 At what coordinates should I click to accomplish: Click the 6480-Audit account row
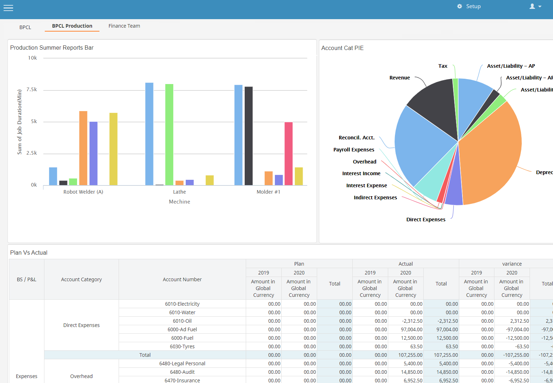(182, 372)
